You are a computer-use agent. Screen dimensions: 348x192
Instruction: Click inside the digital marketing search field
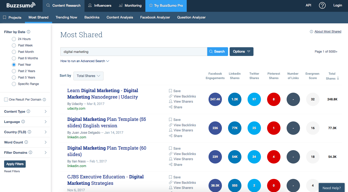click(x=134, y=51)
